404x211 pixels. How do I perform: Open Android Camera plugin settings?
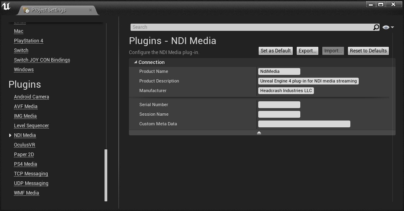(x=32, y=97)
